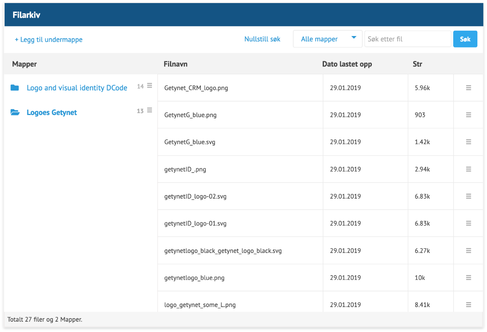
Task: Click size value 5.96k
Action: coord(422,88)
